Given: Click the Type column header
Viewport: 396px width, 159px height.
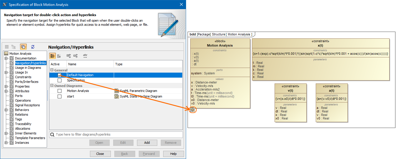Looking at the screenshot, I should point(148,64).
